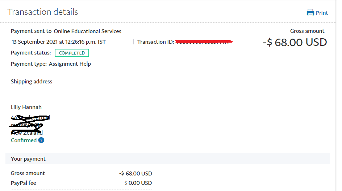Click the large -$68.00 USD total
This screenshot has width=342, height=191.
295,43
